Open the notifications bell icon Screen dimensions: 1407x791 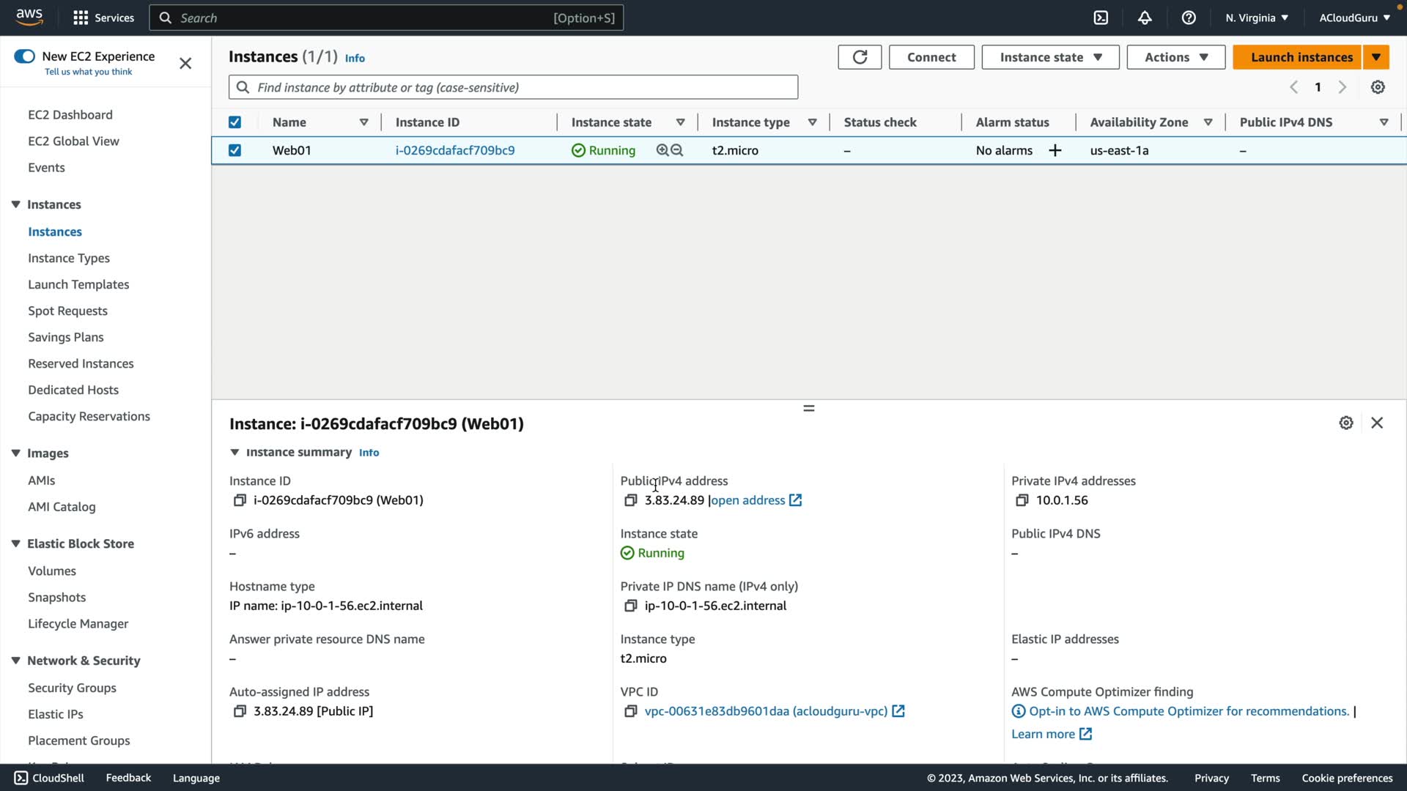click(1145, 18)
